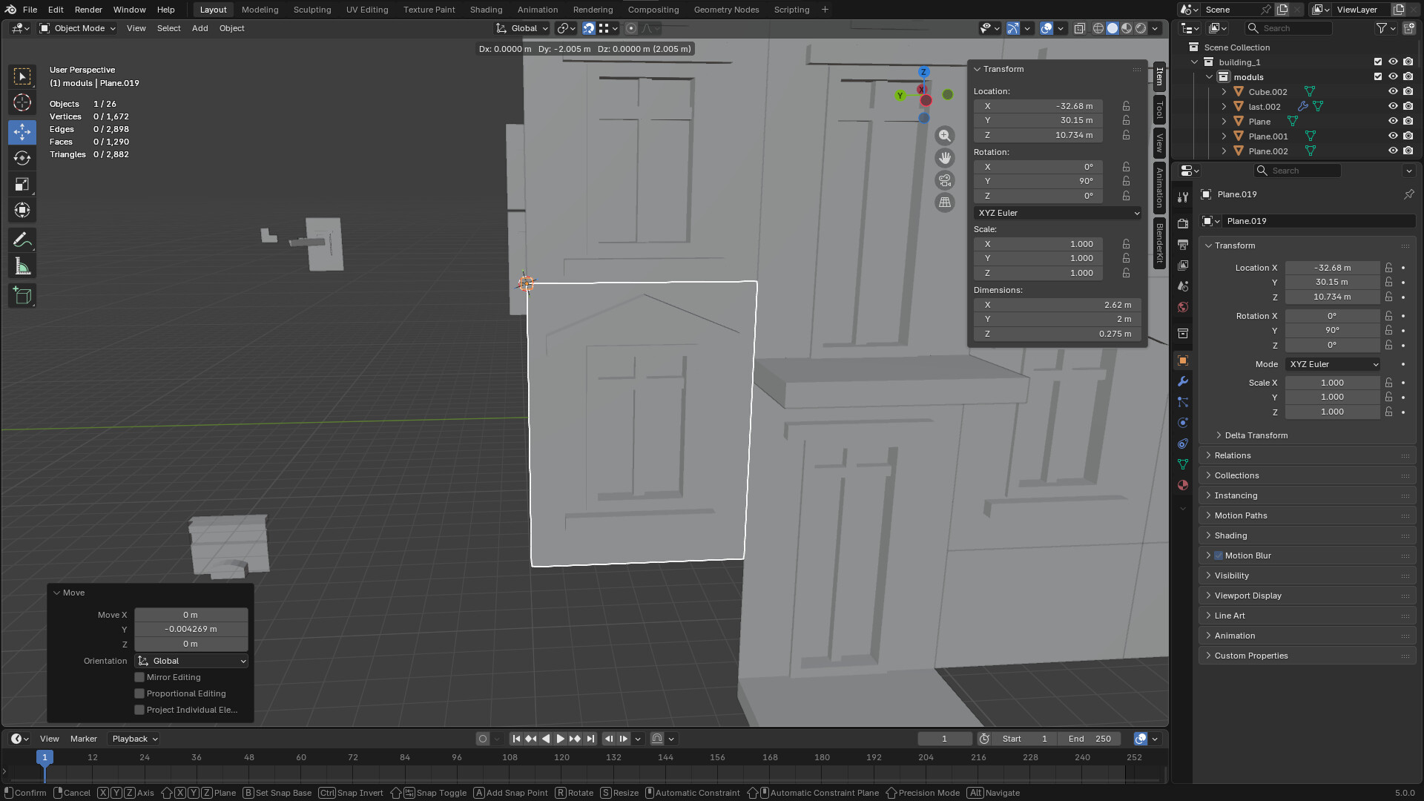
Task: Switch to the Modeling workspace tab
Action: (260, 10)
